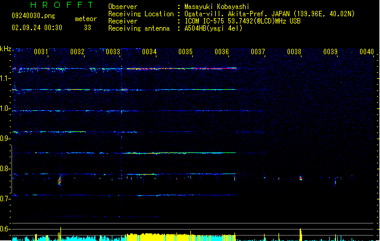Click the 0.6 frequency axis label
Viewport: 380px width, 241px height.
pyautogui.click(x=5, y=229)
